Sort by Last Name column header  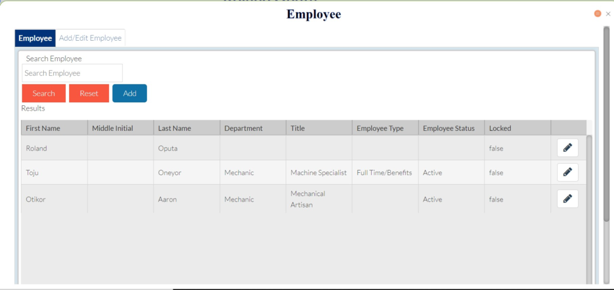(174, 128)
